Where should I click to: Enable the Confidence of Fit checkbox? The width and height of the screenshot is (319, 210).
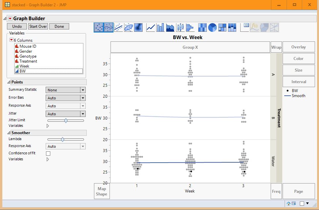pyautogui.click(x=48, y=153)
